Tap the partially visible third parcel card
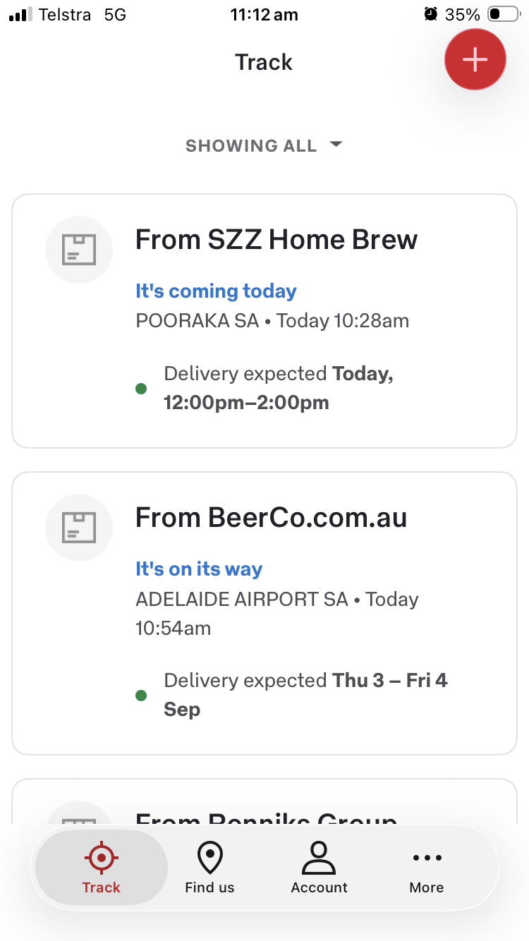The width and height of the screenshot is (529, 941). (x=264, y=801)
